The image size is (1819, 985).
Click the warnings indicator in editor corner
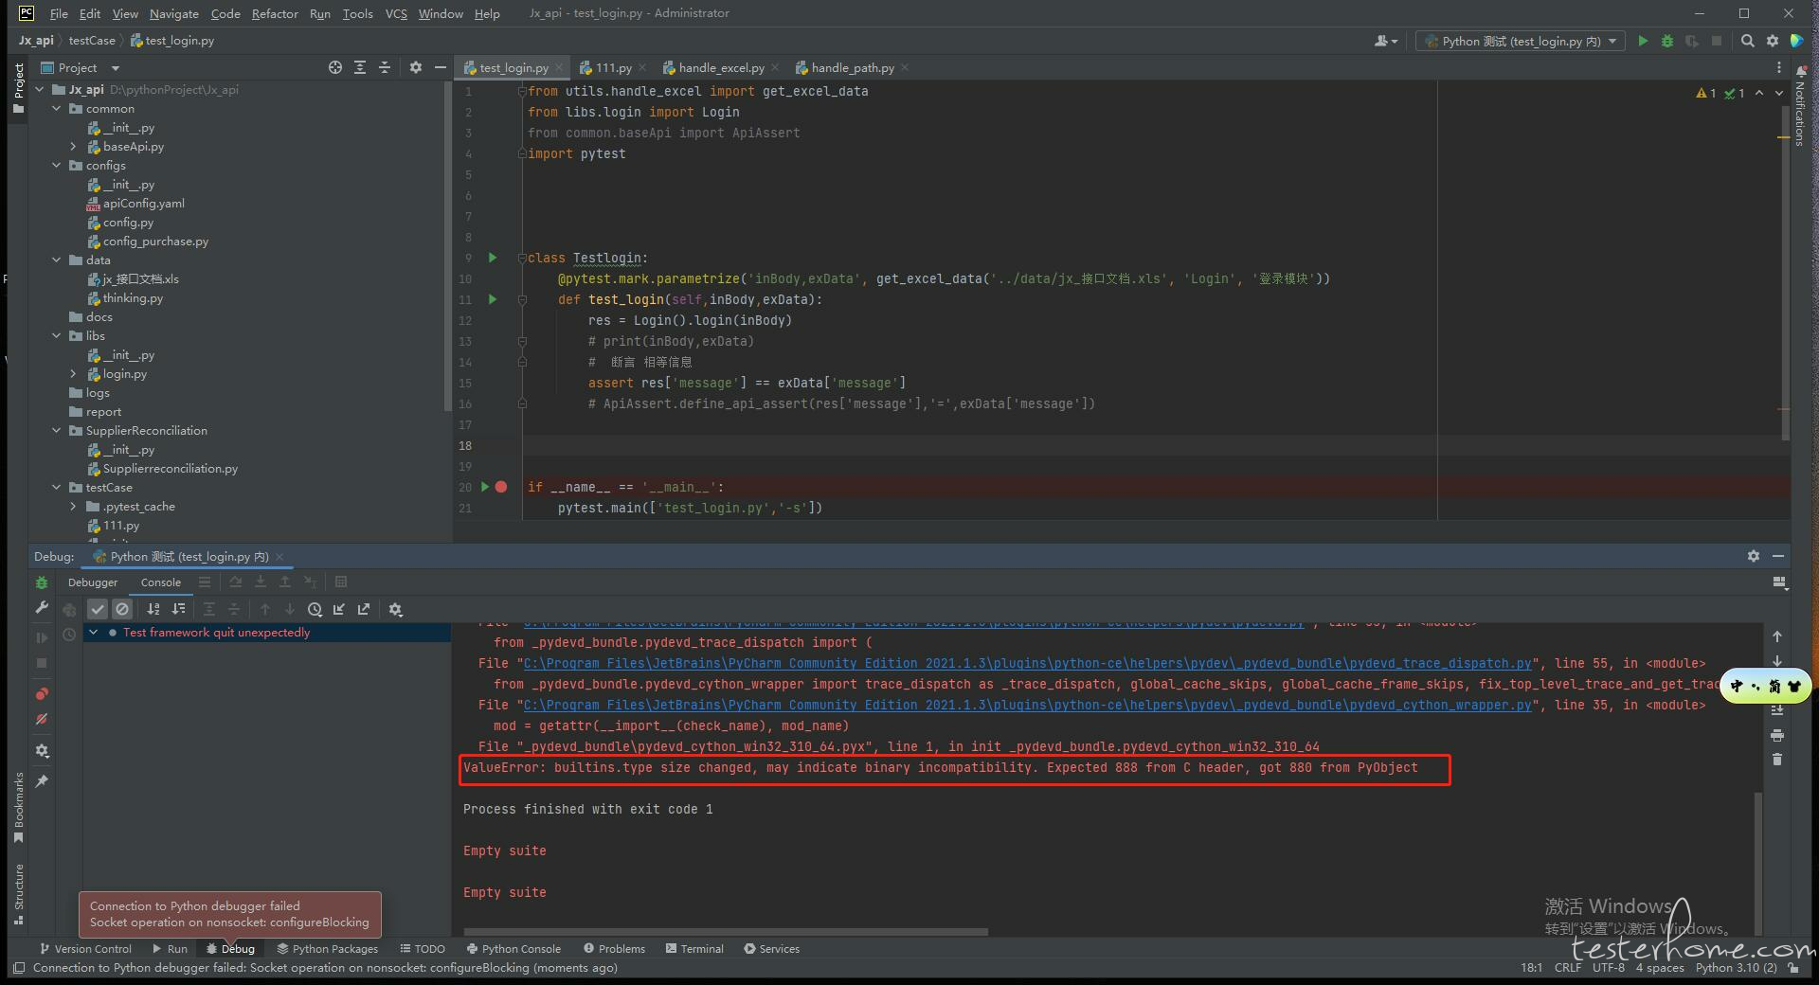pos(1706,93)
